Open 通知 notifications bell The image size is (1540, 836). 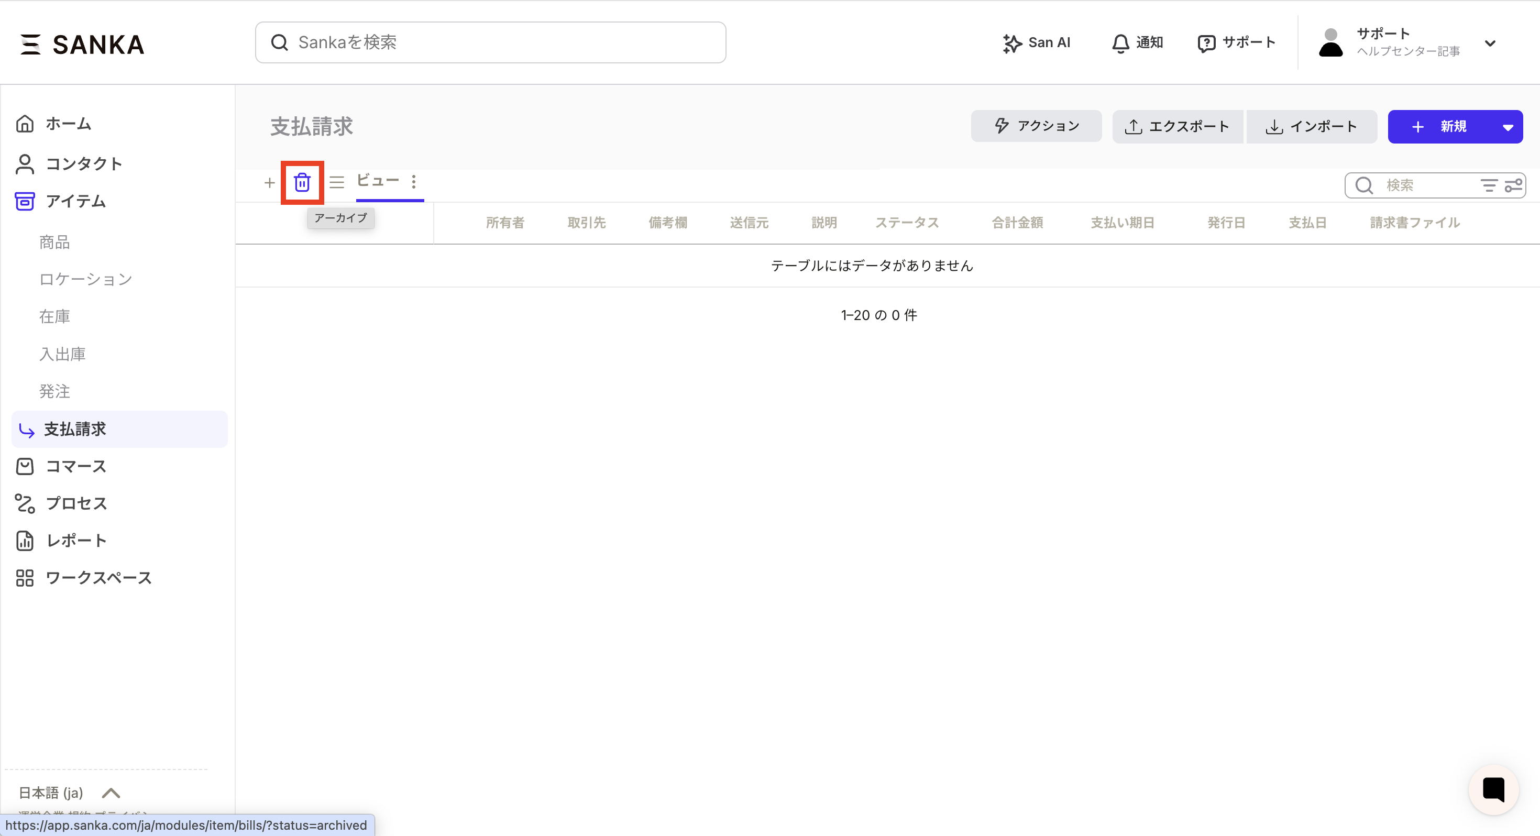click(x=1137, y=43)
